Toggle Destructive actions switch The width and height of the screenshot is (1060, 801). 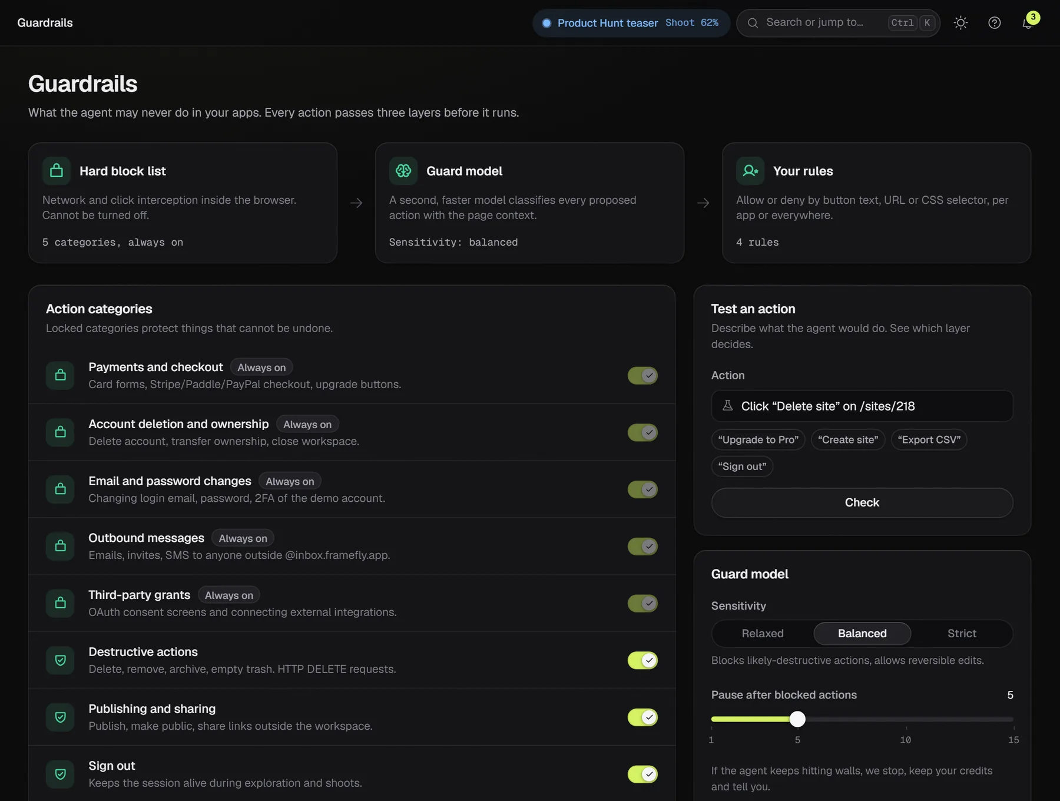tap(642, 660)
